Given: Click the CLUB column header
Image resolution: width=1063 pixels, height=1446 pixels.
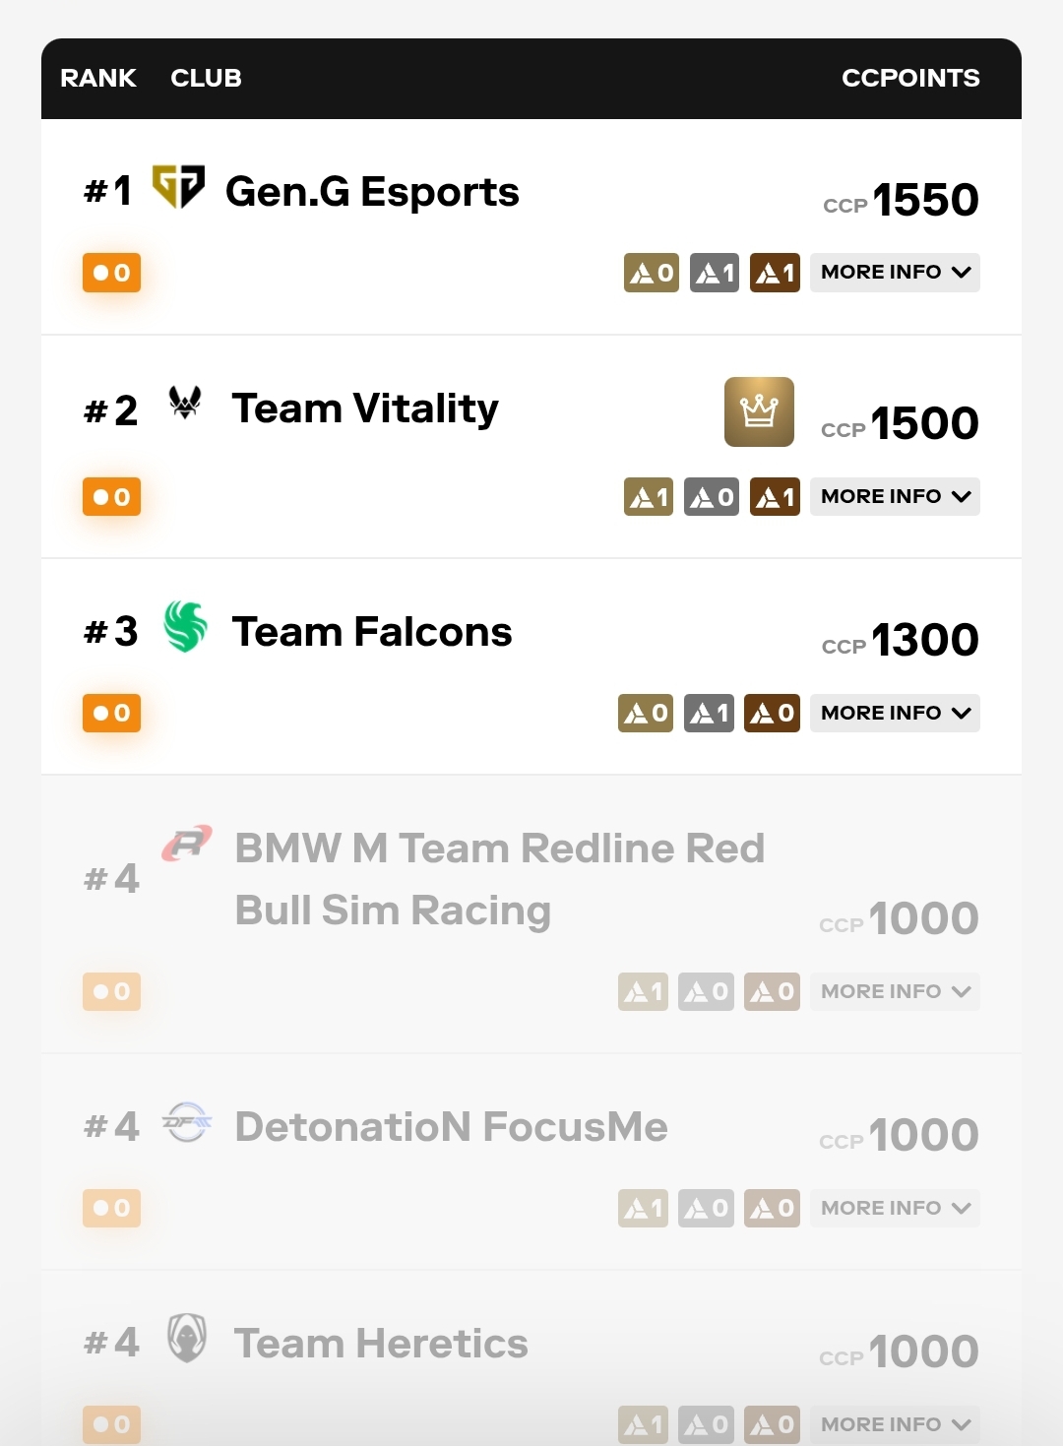Looking at the screenshot, I should [x=206, y=78].
